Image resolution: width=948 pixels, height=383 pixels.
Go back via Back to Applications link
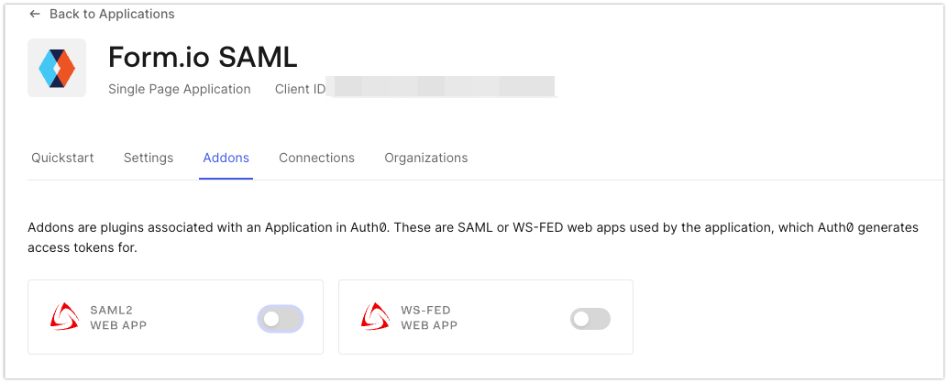102,14
